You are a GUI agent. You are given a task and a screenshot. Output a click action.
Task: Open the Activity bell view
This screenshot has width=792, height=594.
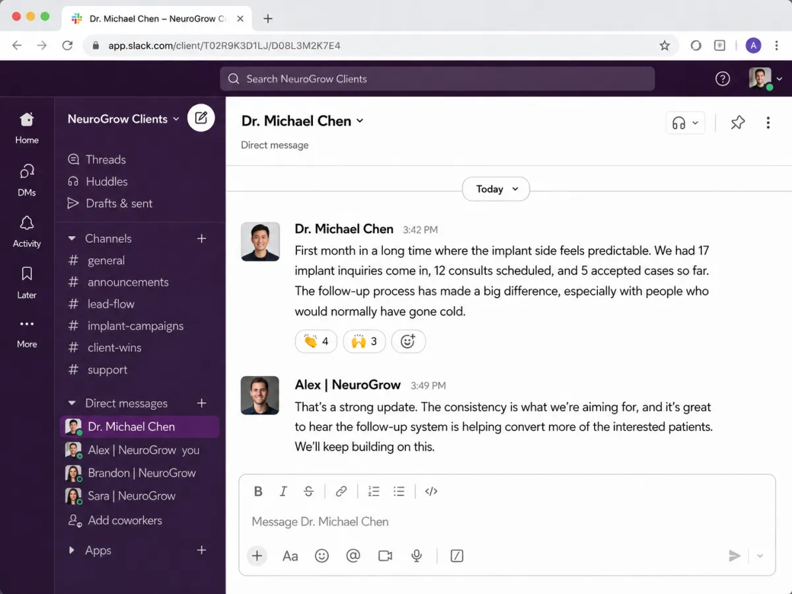tap(26, 231)
